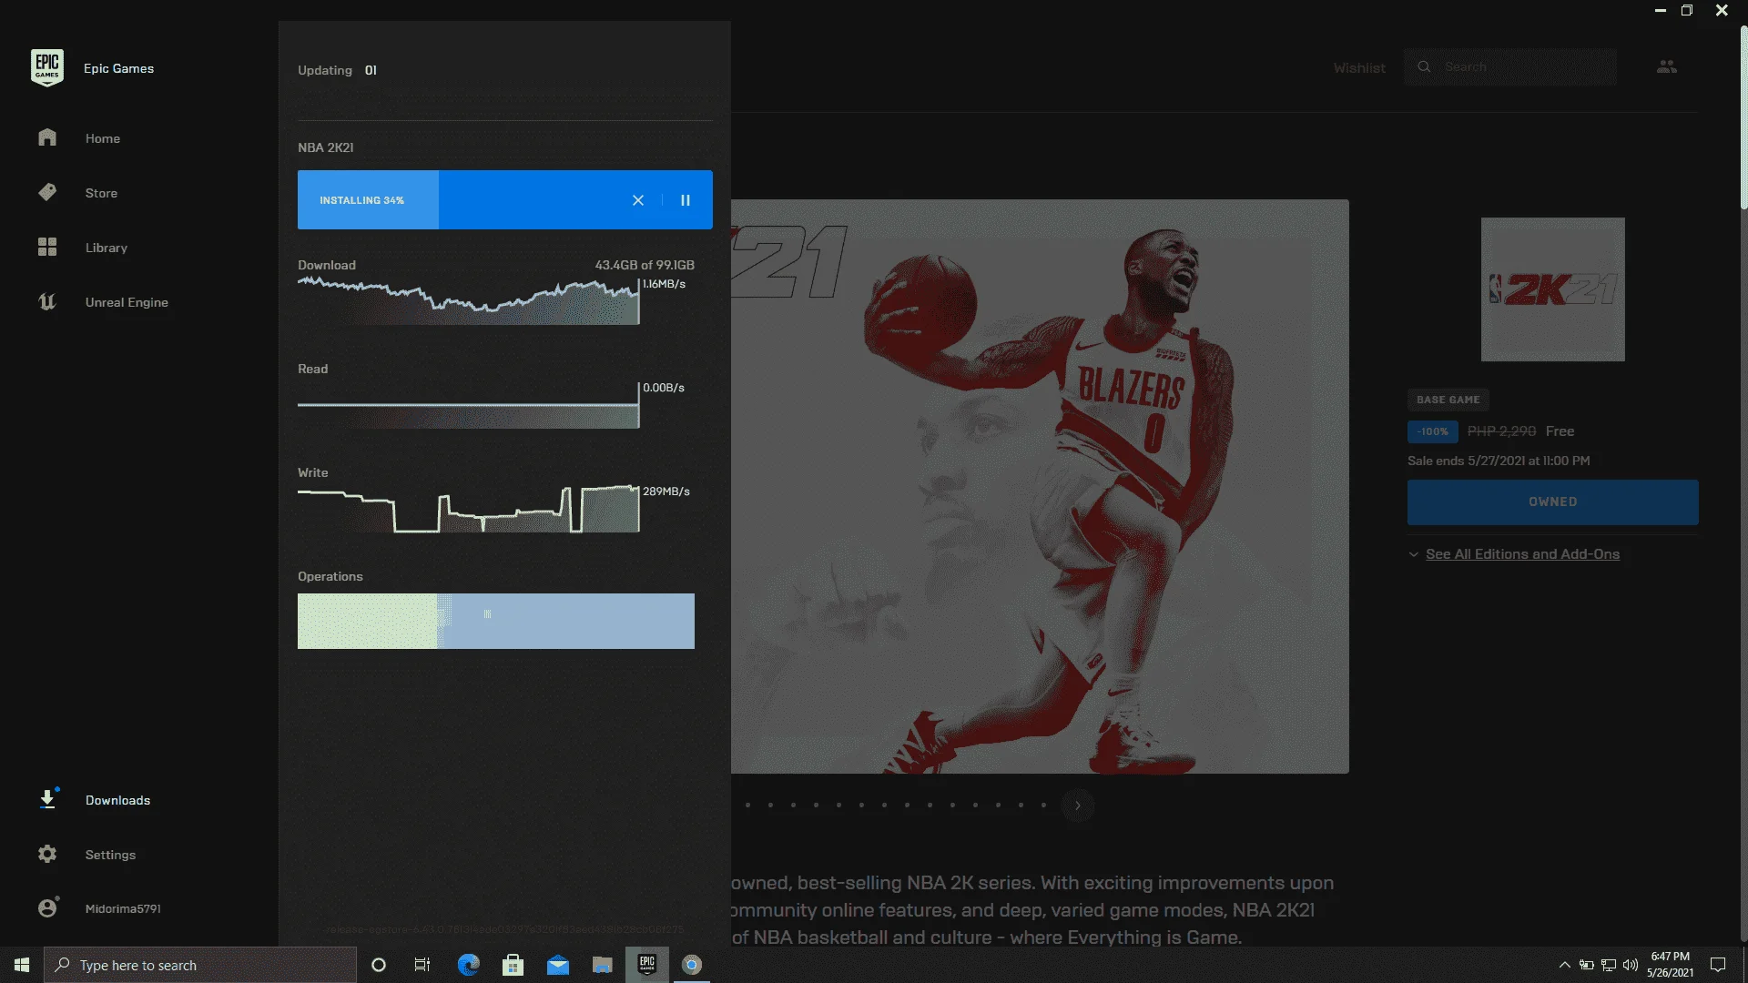Click the BASE GAME tag
The height and width of the screenshot is (983, 1748).
[x=1448, y=400]
